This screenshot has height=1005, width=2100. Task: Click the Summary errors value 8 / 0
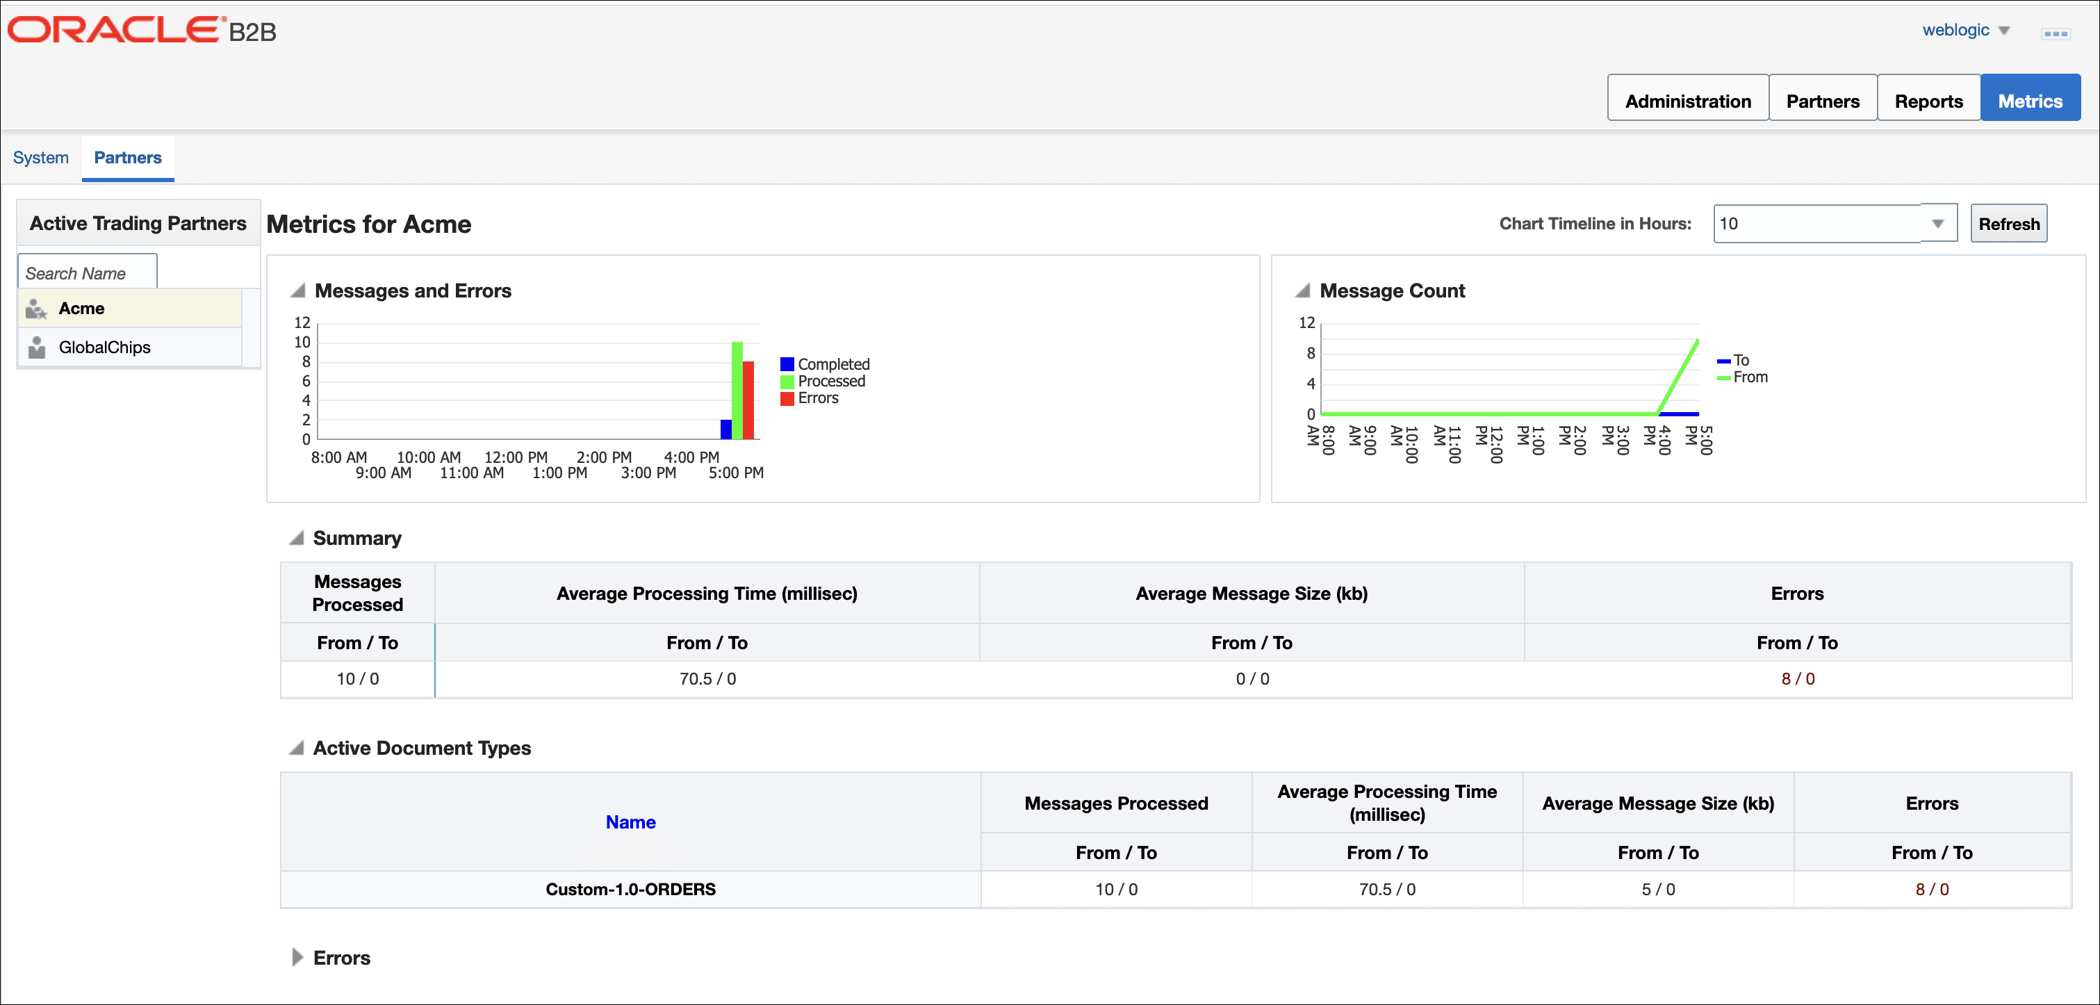(x=1798, y=678)
